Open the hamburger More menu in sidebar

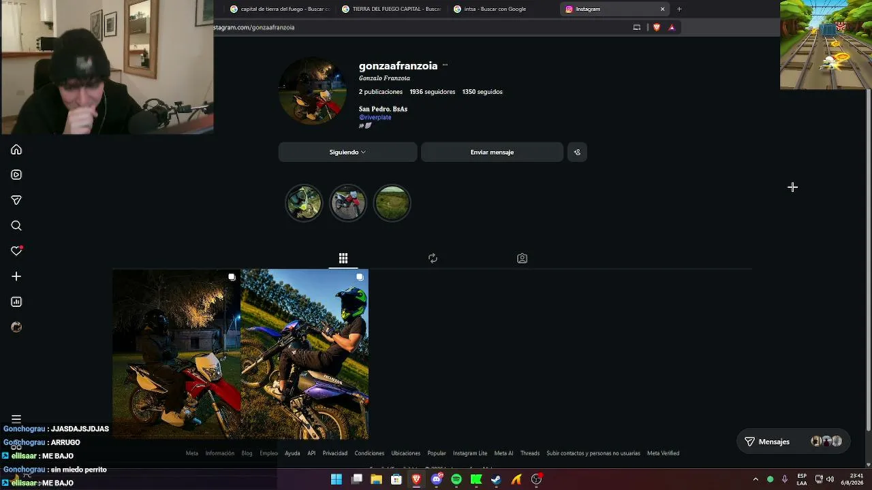16,419
